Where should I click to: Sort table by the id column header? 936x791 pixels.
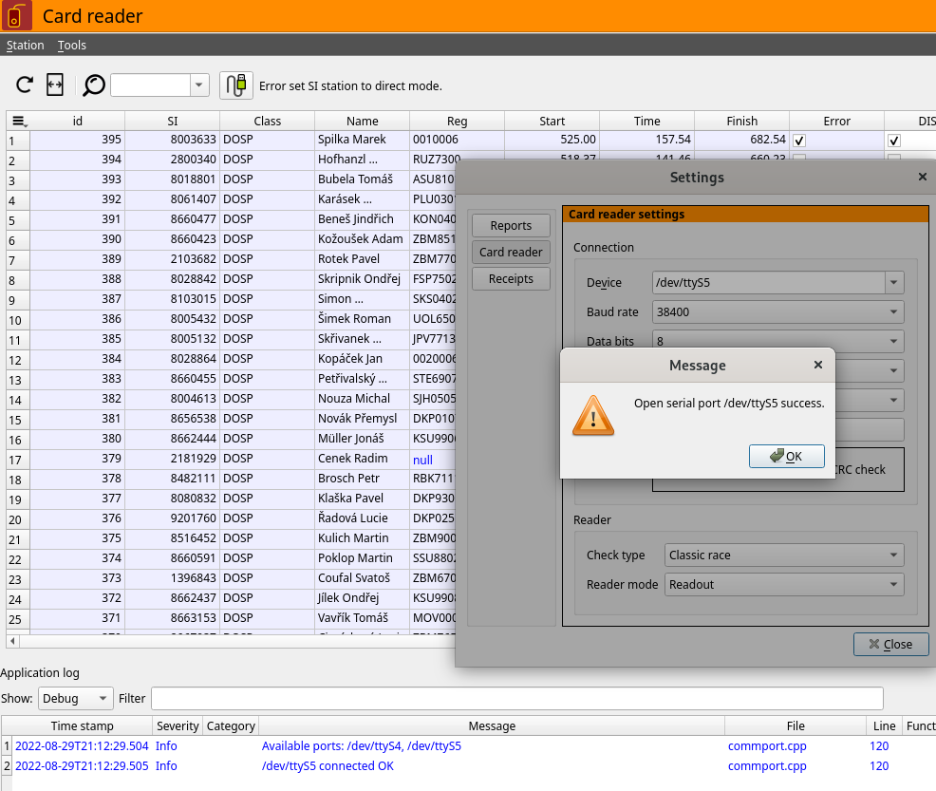click(x=78, y=122)
